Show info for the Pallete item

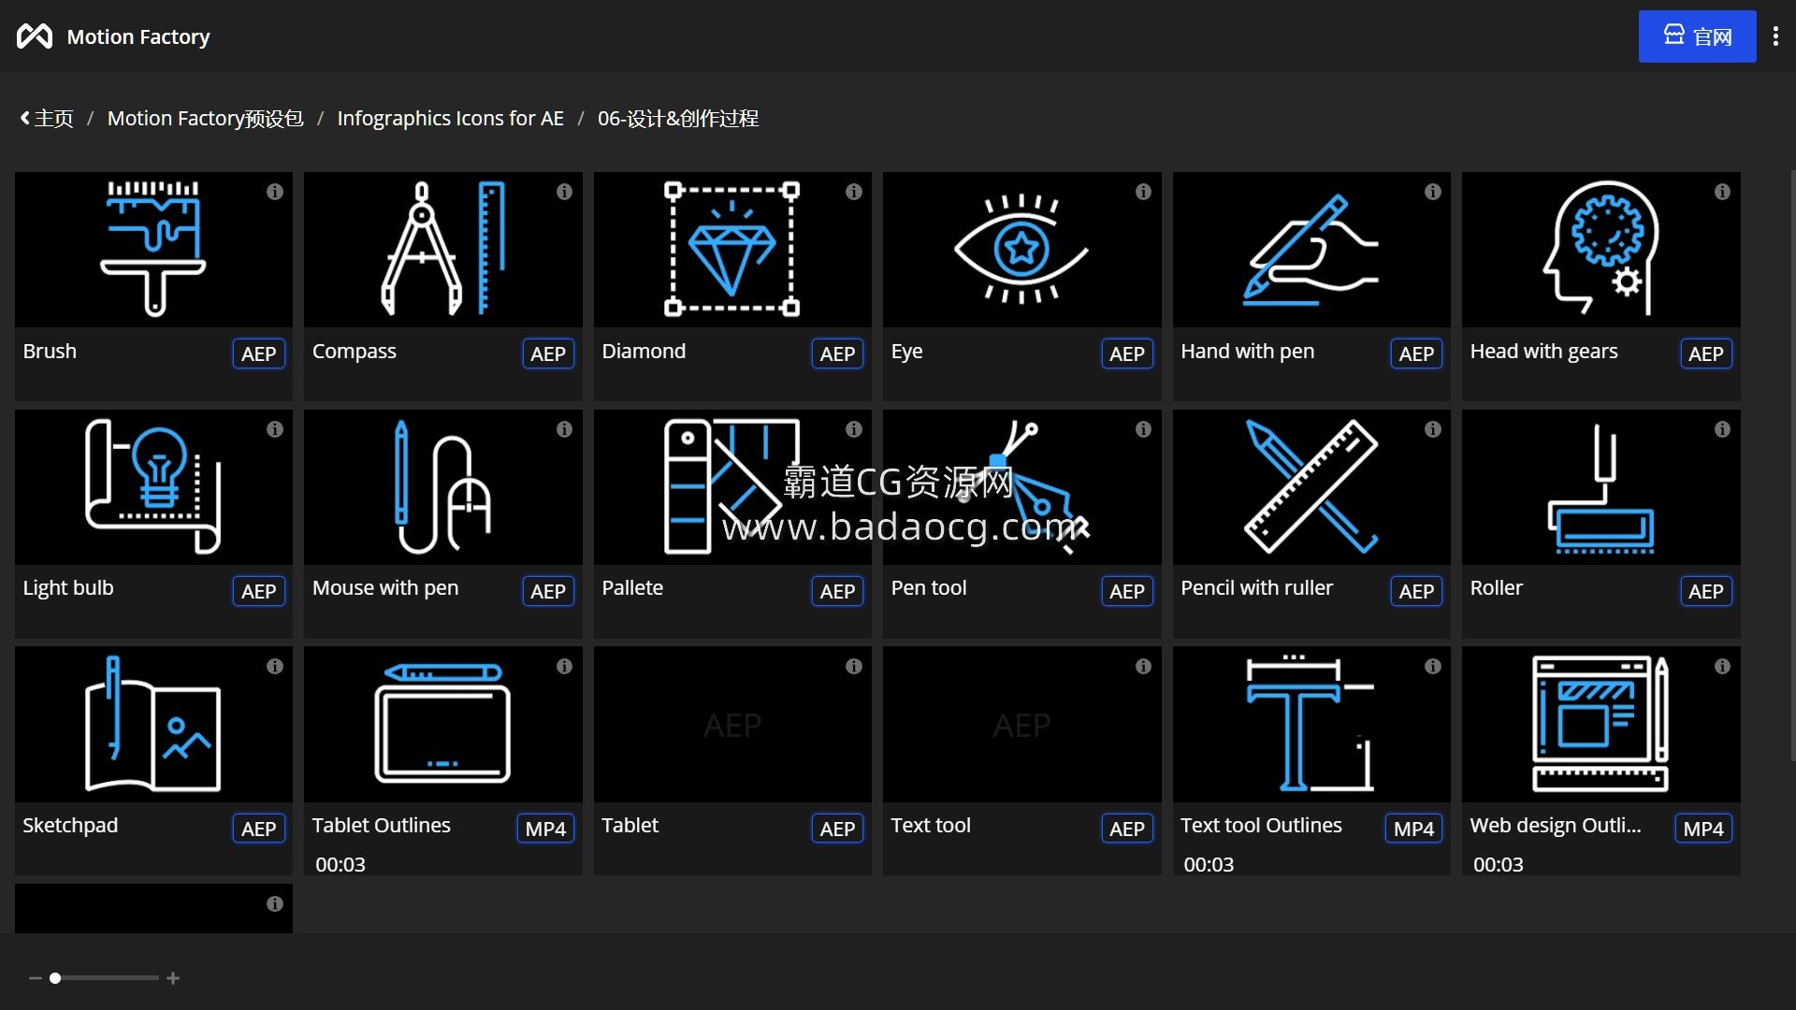click(x=853, y=429)
